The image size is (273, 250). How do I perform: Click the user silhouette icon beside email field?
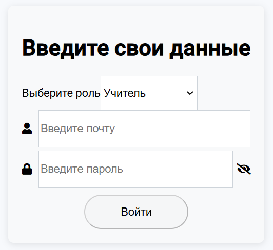(27, 129)
